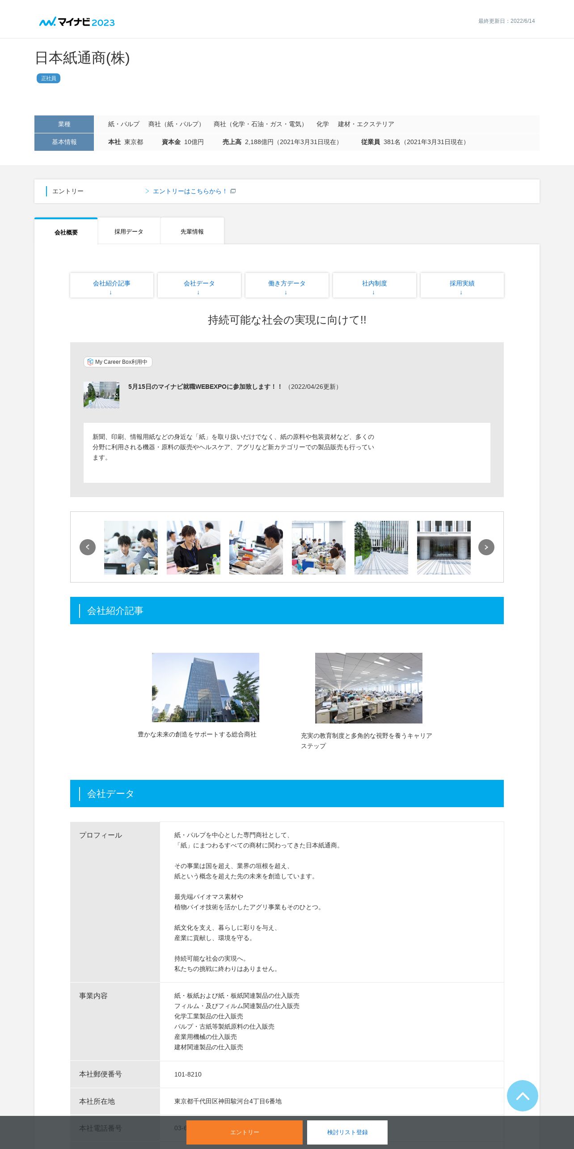This screenshot has width=574, height=1149.
Task: Open carousel photo of busy office floor
Action: tap(319, 548)
